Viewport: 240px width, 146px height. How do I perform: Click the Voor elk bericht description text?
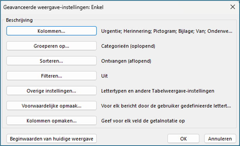click(x=166, y=106)
